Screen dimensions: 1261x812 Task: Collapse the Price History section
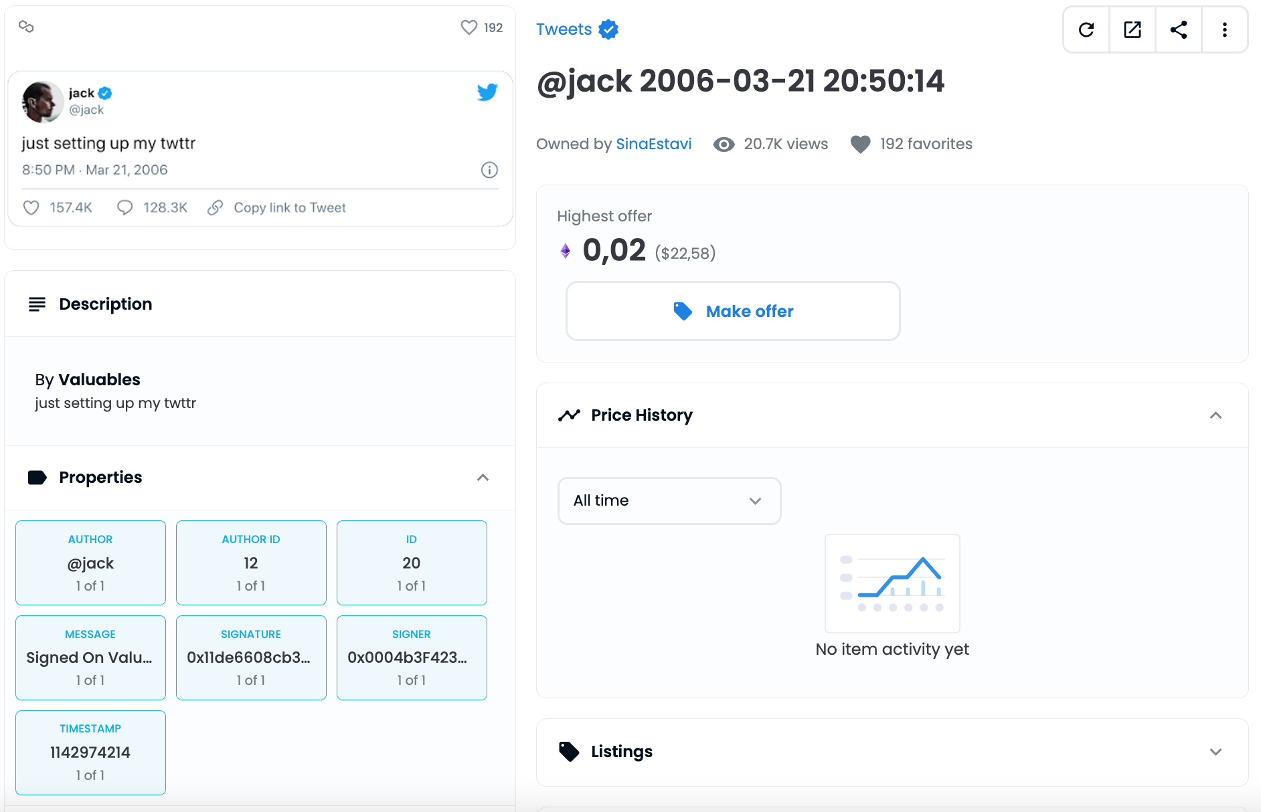coord(1215,415)
